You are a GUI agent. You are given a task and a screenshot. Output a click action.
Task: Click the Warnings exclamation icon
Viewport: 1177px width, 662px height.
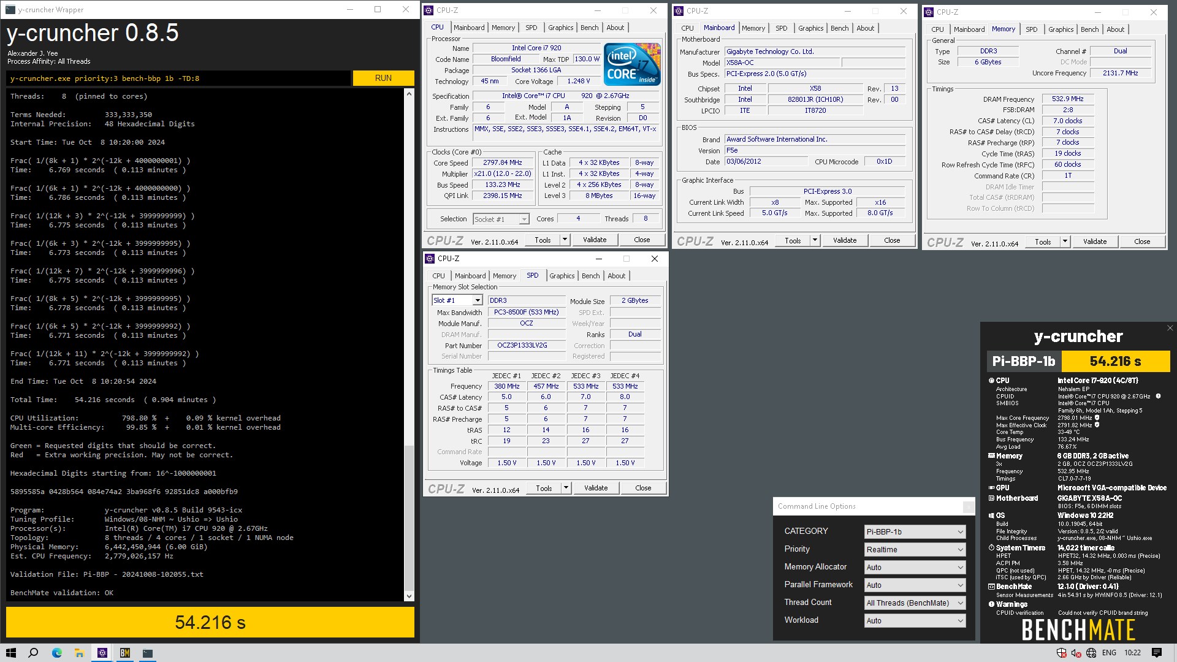[991, 604]
